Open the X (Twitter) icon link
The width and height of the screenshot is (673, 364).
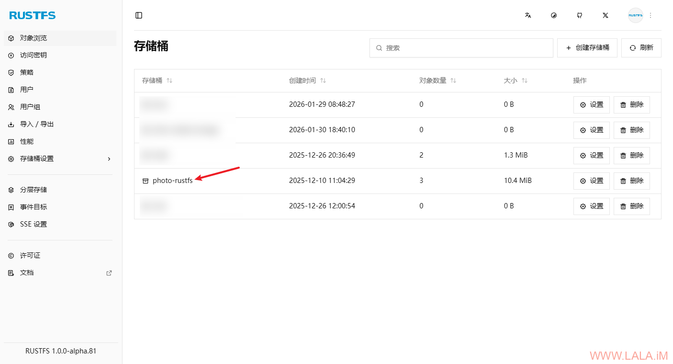click(606, 15)
